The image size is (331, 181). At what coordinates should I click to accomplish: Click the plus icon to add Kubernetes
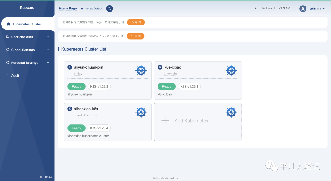tap(165, 121)
